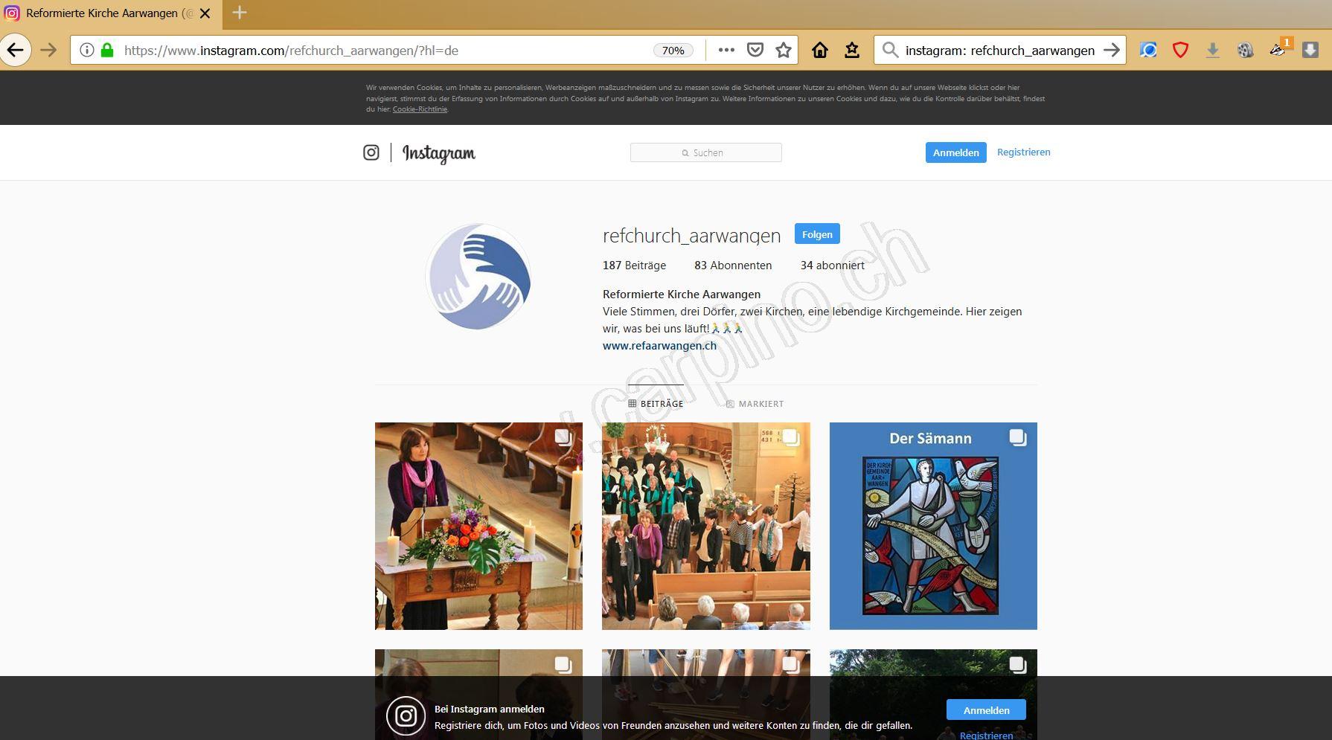View the 34 abonniert following list
Image resolution: width=1332 pixels, height=740 pixels.
[832, 266]
